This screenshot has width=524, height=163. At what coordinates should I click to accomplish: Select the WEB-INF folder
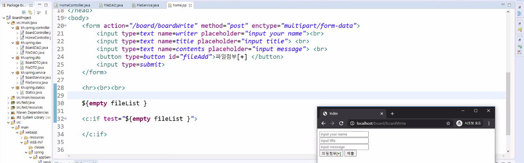tap(34, 142)
